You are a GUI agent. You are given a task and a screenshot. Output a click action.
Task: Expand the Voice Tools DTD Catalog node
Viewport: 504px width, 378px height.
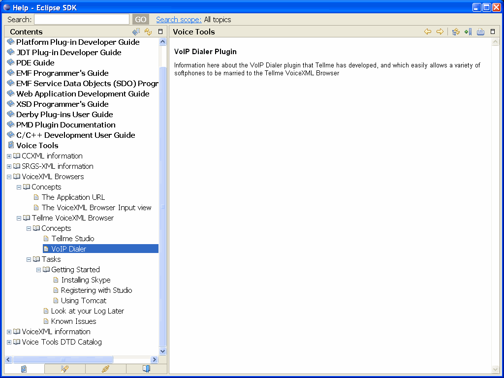coord(9,342)
